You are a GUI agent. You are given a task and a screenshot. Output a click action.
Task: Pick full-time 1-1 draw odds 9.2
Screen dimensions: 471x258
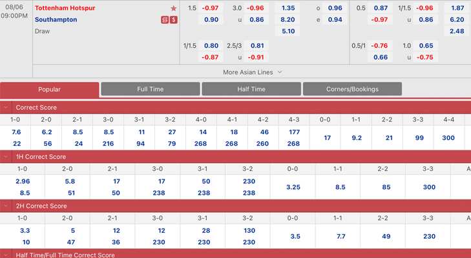pyautogui.click(x=356, y=137)
